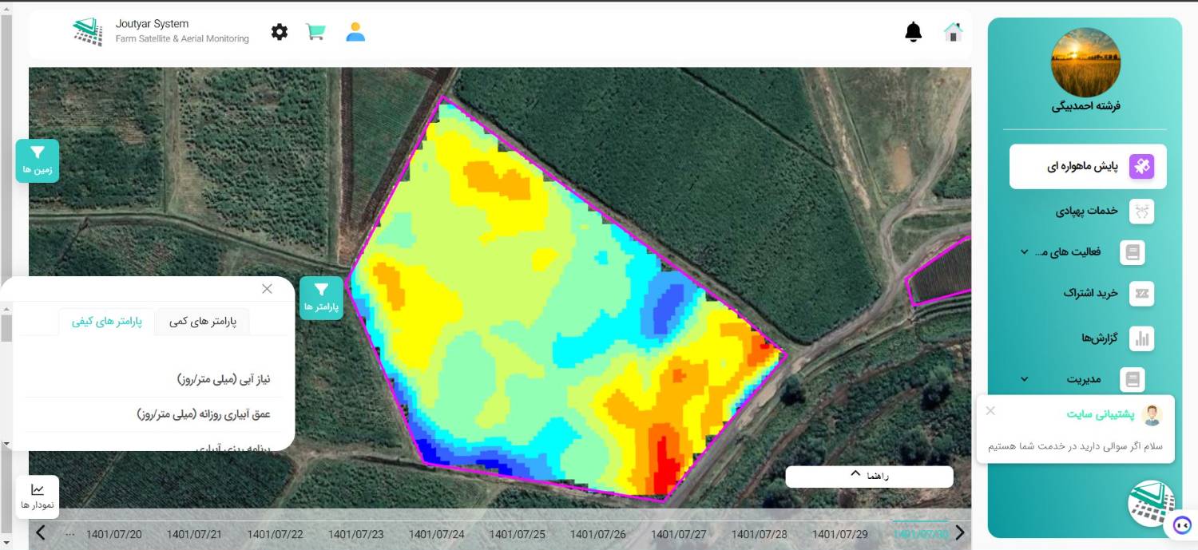Open the نمودار ها charts button
Image resolution: width=1198 pixels, height=550 pixels.
coord(38,497)
